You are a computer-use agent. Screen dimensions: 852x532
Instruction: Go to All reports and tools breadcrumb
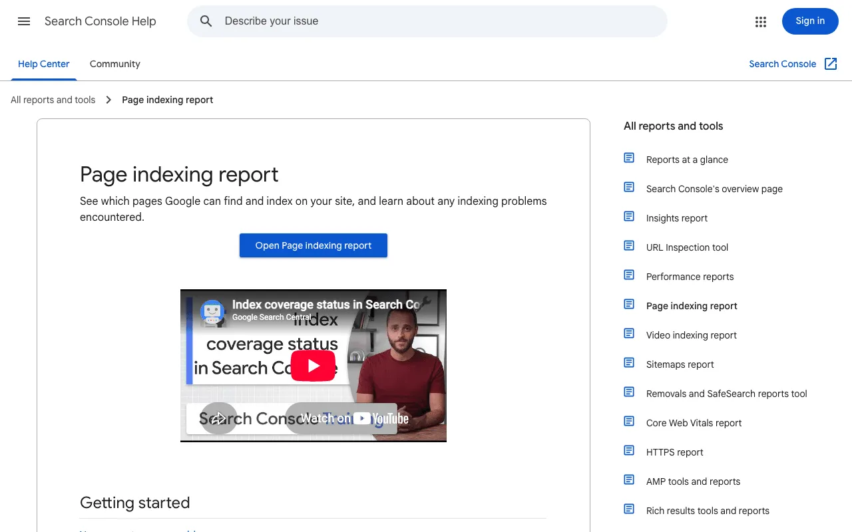coord(53,100)
